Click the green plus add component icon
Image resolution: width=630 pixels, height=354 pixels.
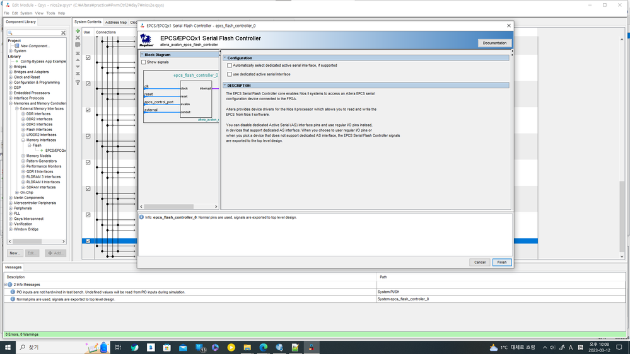78,31
